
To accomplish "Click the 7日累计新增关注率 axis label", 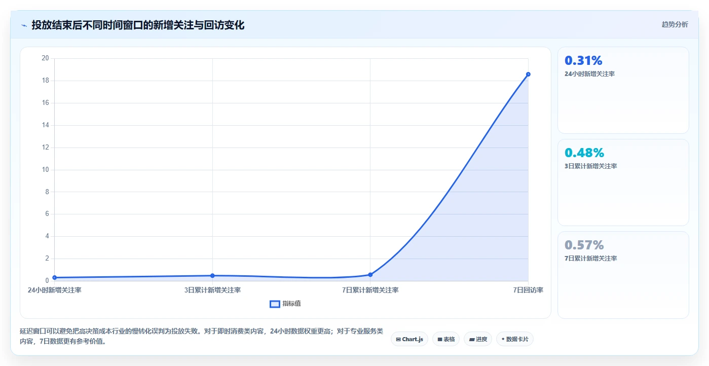I will pyautogui.click(x=370, y=290).
